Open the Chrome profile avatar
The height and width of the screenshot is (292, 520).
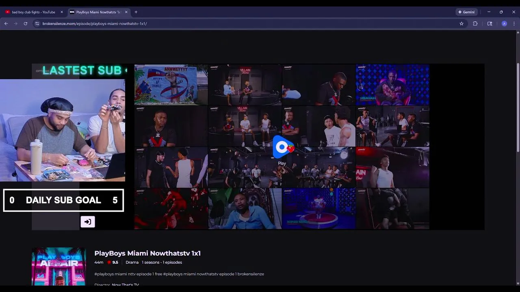tap(504, 24)
